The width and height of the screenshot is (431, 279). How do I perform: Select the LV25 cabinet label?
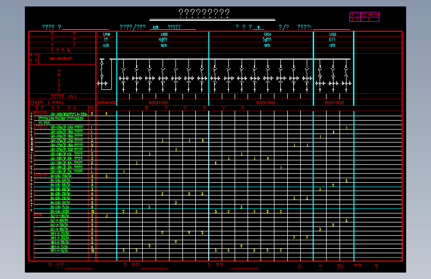pyautogui.click(x=164, y=34)
